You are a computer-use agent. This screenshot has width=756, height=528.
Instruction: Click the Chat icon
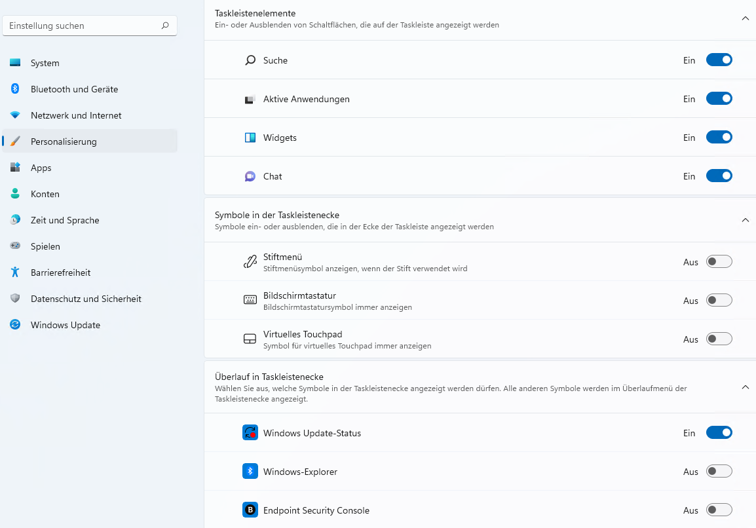[250, 176]
